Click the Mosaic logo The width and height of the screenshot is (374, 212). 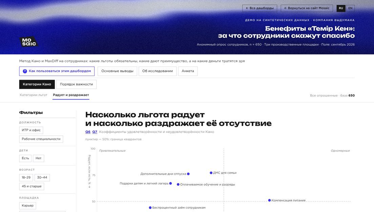point(28,42)
